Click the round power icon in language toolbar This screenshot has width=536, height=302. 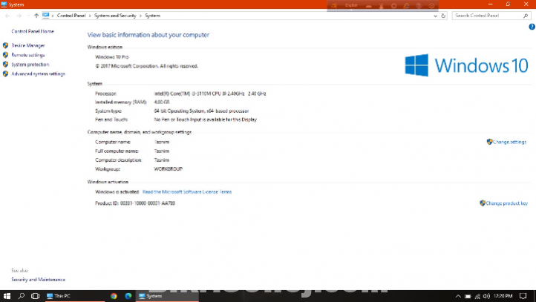click(431, 6)
